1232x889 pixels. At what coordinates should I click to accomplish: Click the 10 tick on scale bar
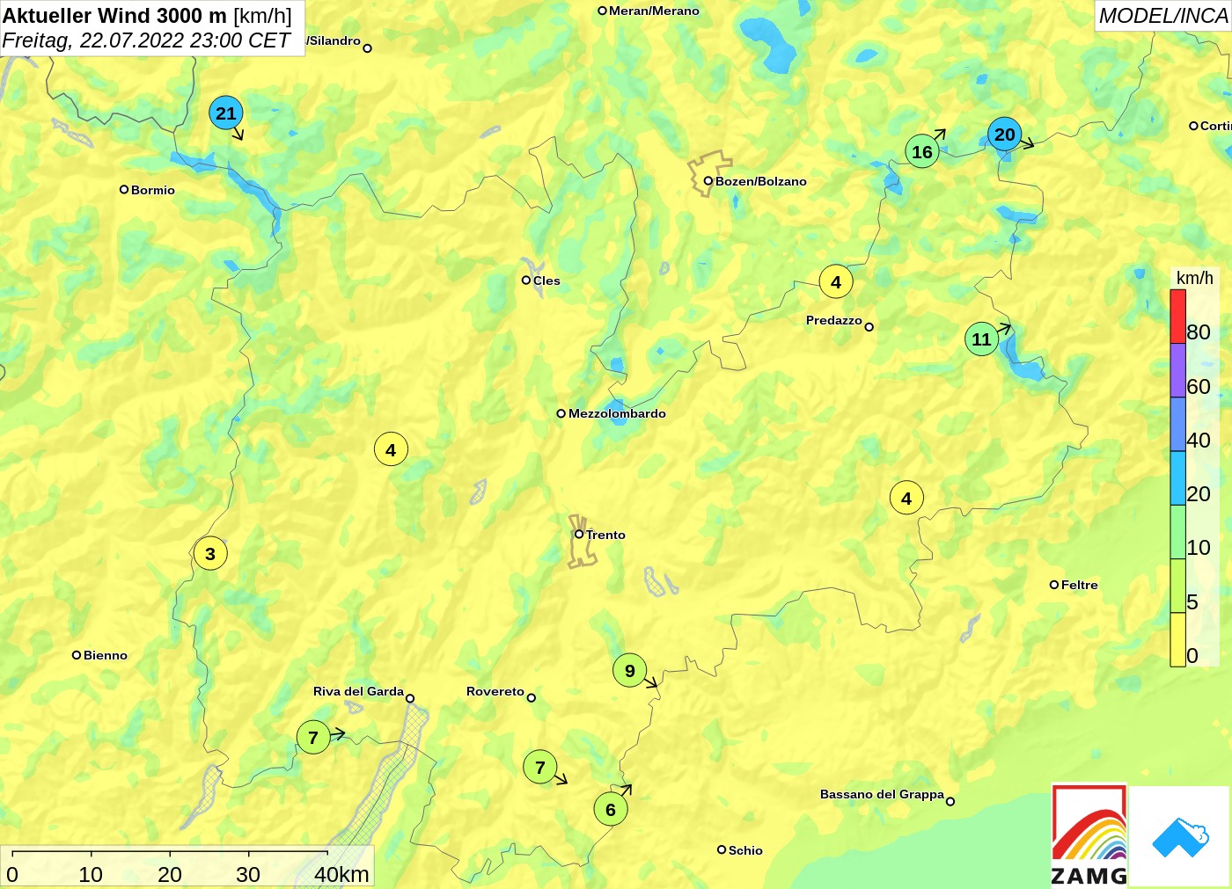point(91,874)
